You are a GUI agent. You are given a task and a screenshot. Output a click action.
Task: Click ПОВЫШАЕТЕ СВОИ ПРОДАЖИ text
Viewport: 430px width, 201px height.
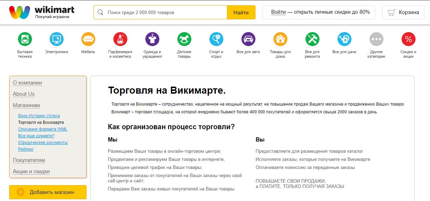point(291,181)
